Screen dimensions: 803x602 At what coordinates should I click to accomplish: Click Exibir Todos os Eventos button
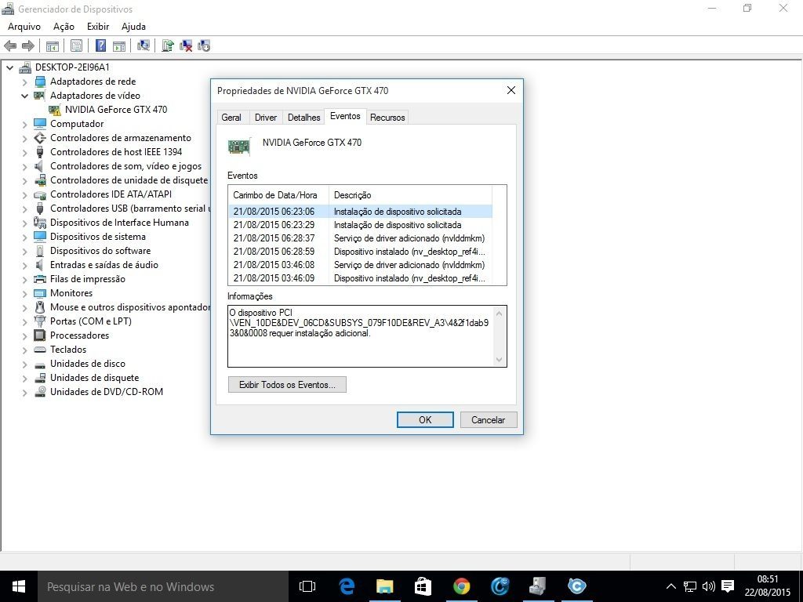287,384
